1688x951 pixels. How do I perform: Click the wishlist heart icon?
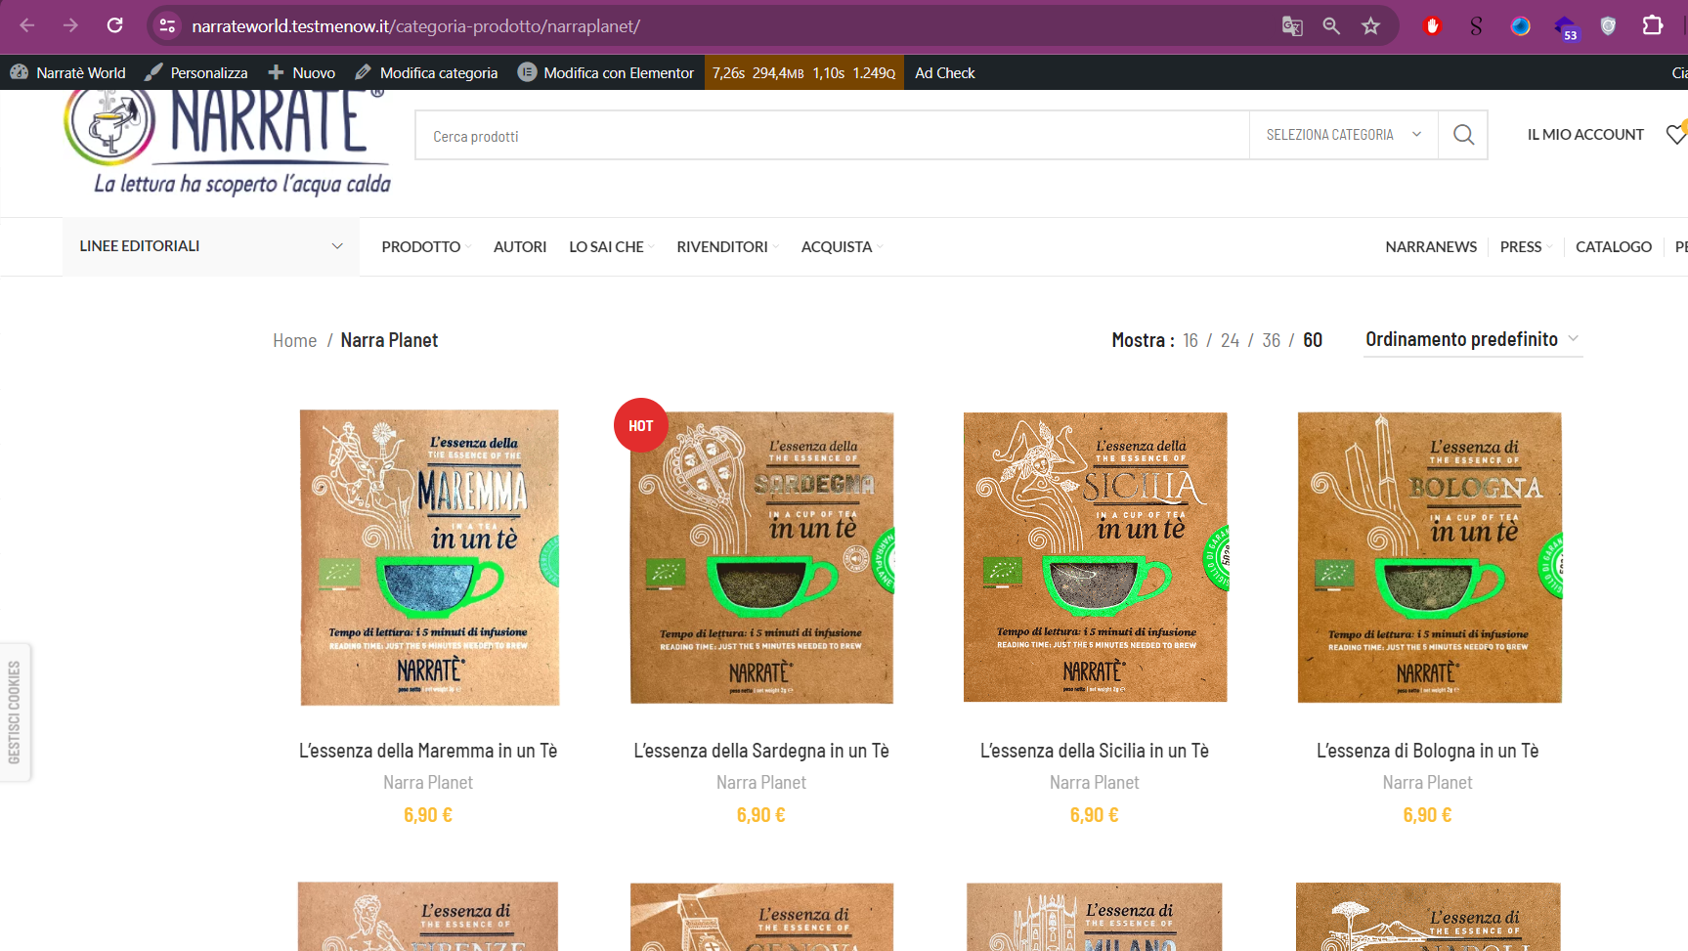pos(1676,134)
